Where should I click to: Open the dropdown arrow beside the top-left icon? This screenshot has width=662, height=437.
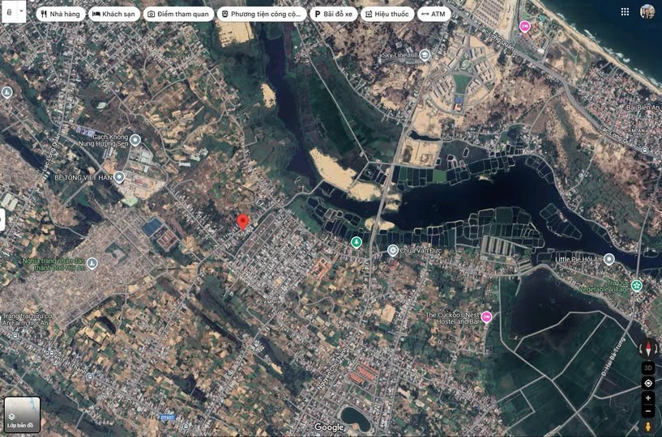(x=22, y=13)
